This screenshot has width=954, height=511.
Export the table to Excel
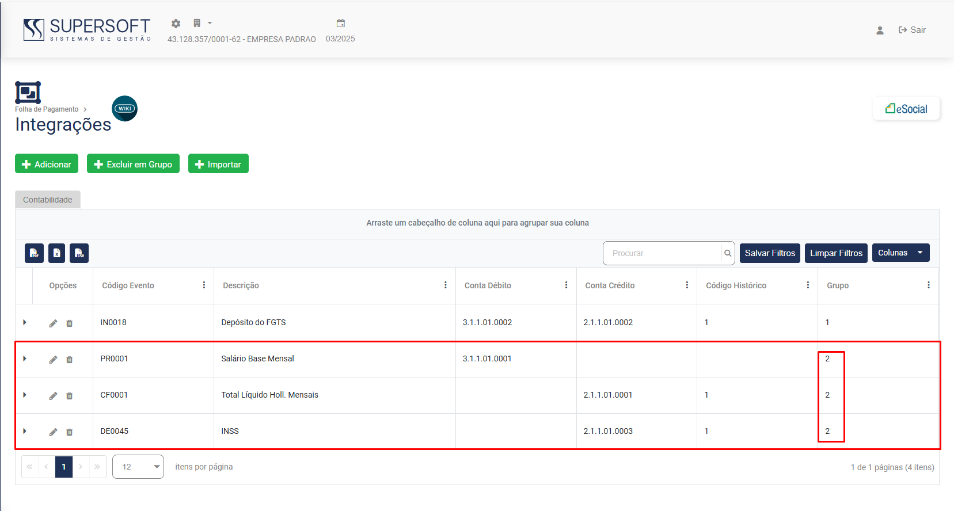56,253
